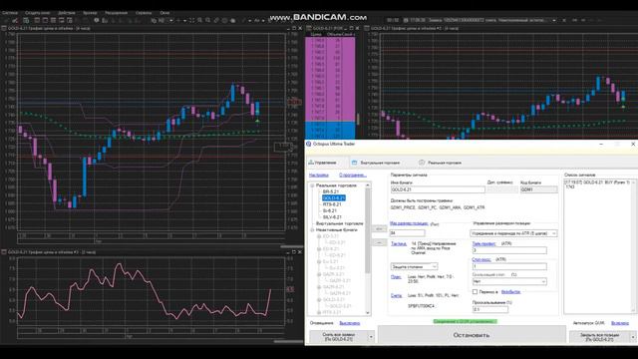Click lower arrow button between tree and parameters
This screenshot has width=638, height=359.
coord(379,242)
